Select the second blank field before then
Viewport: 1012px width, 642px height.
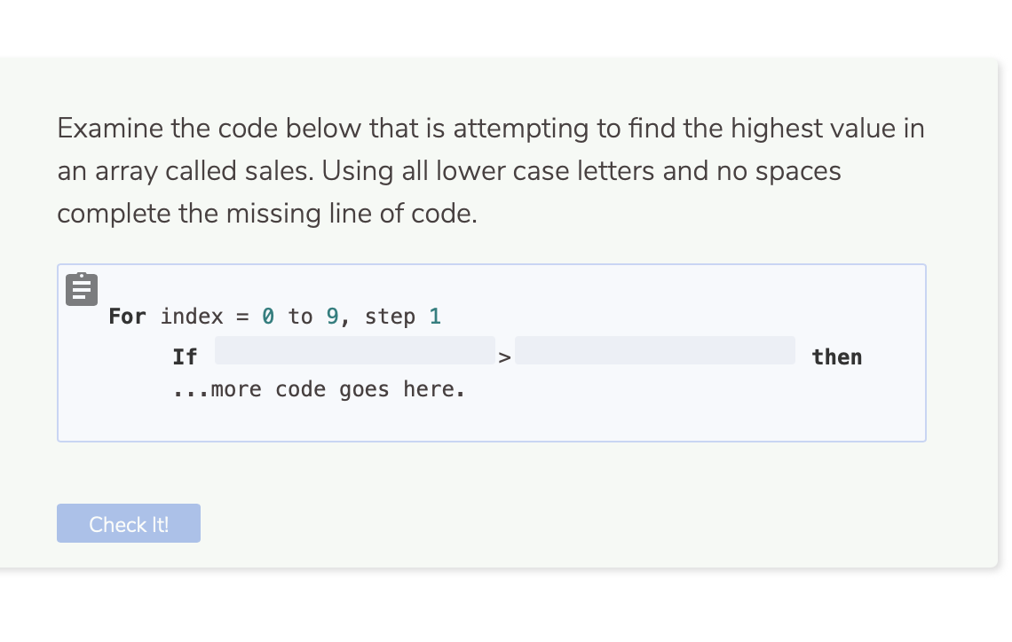(x=654, y=350)
